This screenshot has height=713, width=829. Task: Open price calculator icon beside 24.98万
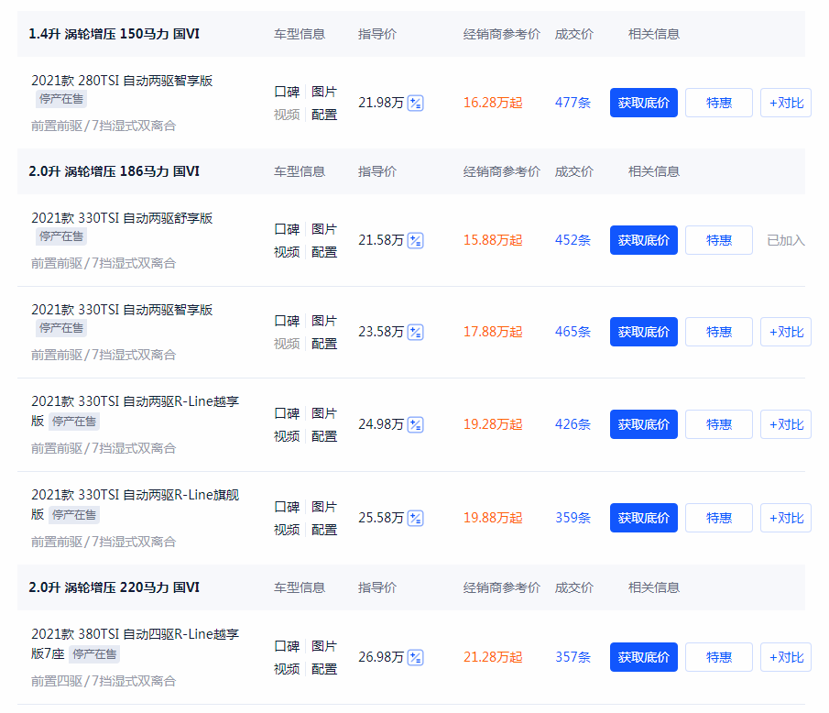416,424
